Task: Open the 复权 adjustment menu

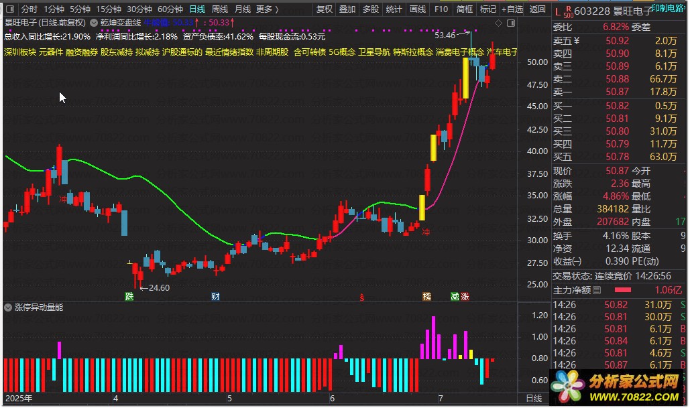Action: coord(325,9)
